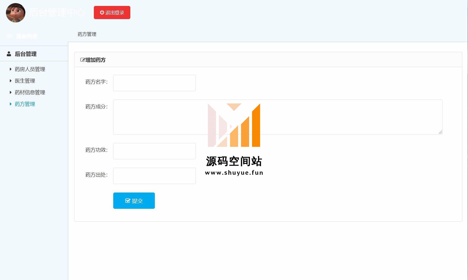The width and height of the screenshot is (468, 280).
Task: Open 药方管理 menu item
Action: (25, 104)
